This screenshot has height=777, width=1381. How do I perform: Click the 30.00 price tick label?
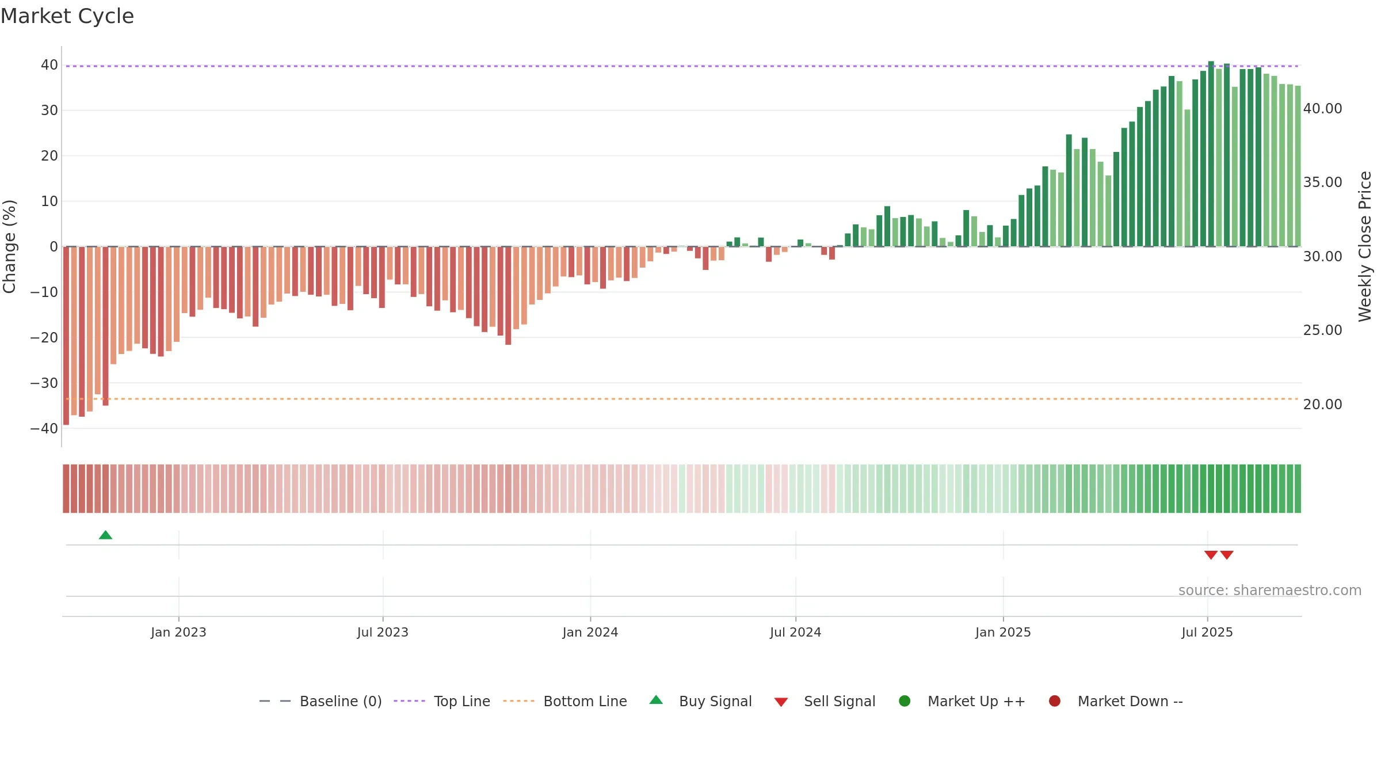pos(1323,256)
